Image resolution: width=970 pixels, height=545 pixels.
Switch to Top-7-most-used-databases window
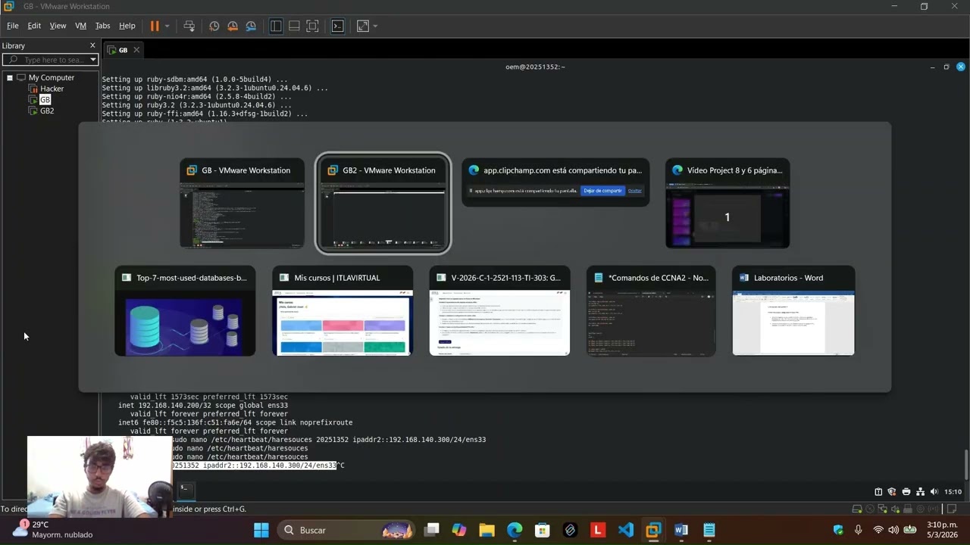185,310
